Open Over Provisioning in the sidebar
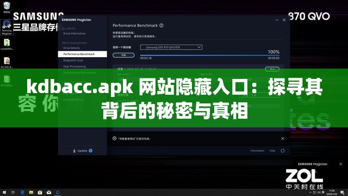 (x=74, y=66)
